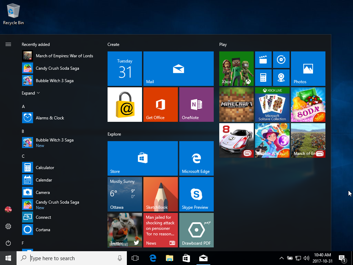
Task: Jump to letter F app group header
Action: point(23,243)
